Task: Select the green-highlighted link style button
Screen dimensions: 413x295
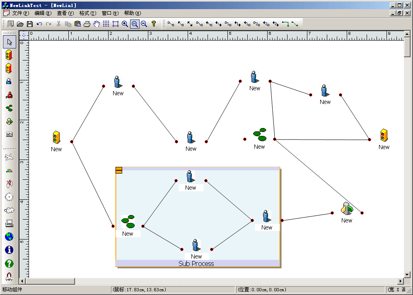Action: pos(285,24)
